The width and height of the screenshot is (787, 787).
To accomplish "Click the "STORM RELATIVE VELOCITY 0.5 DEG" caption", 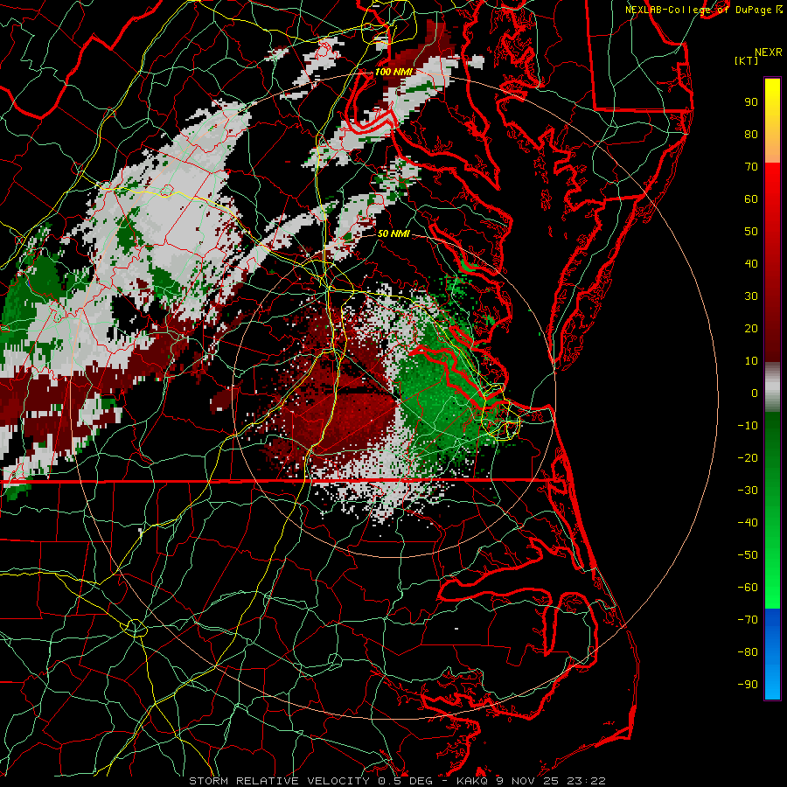I will [313, 781].
